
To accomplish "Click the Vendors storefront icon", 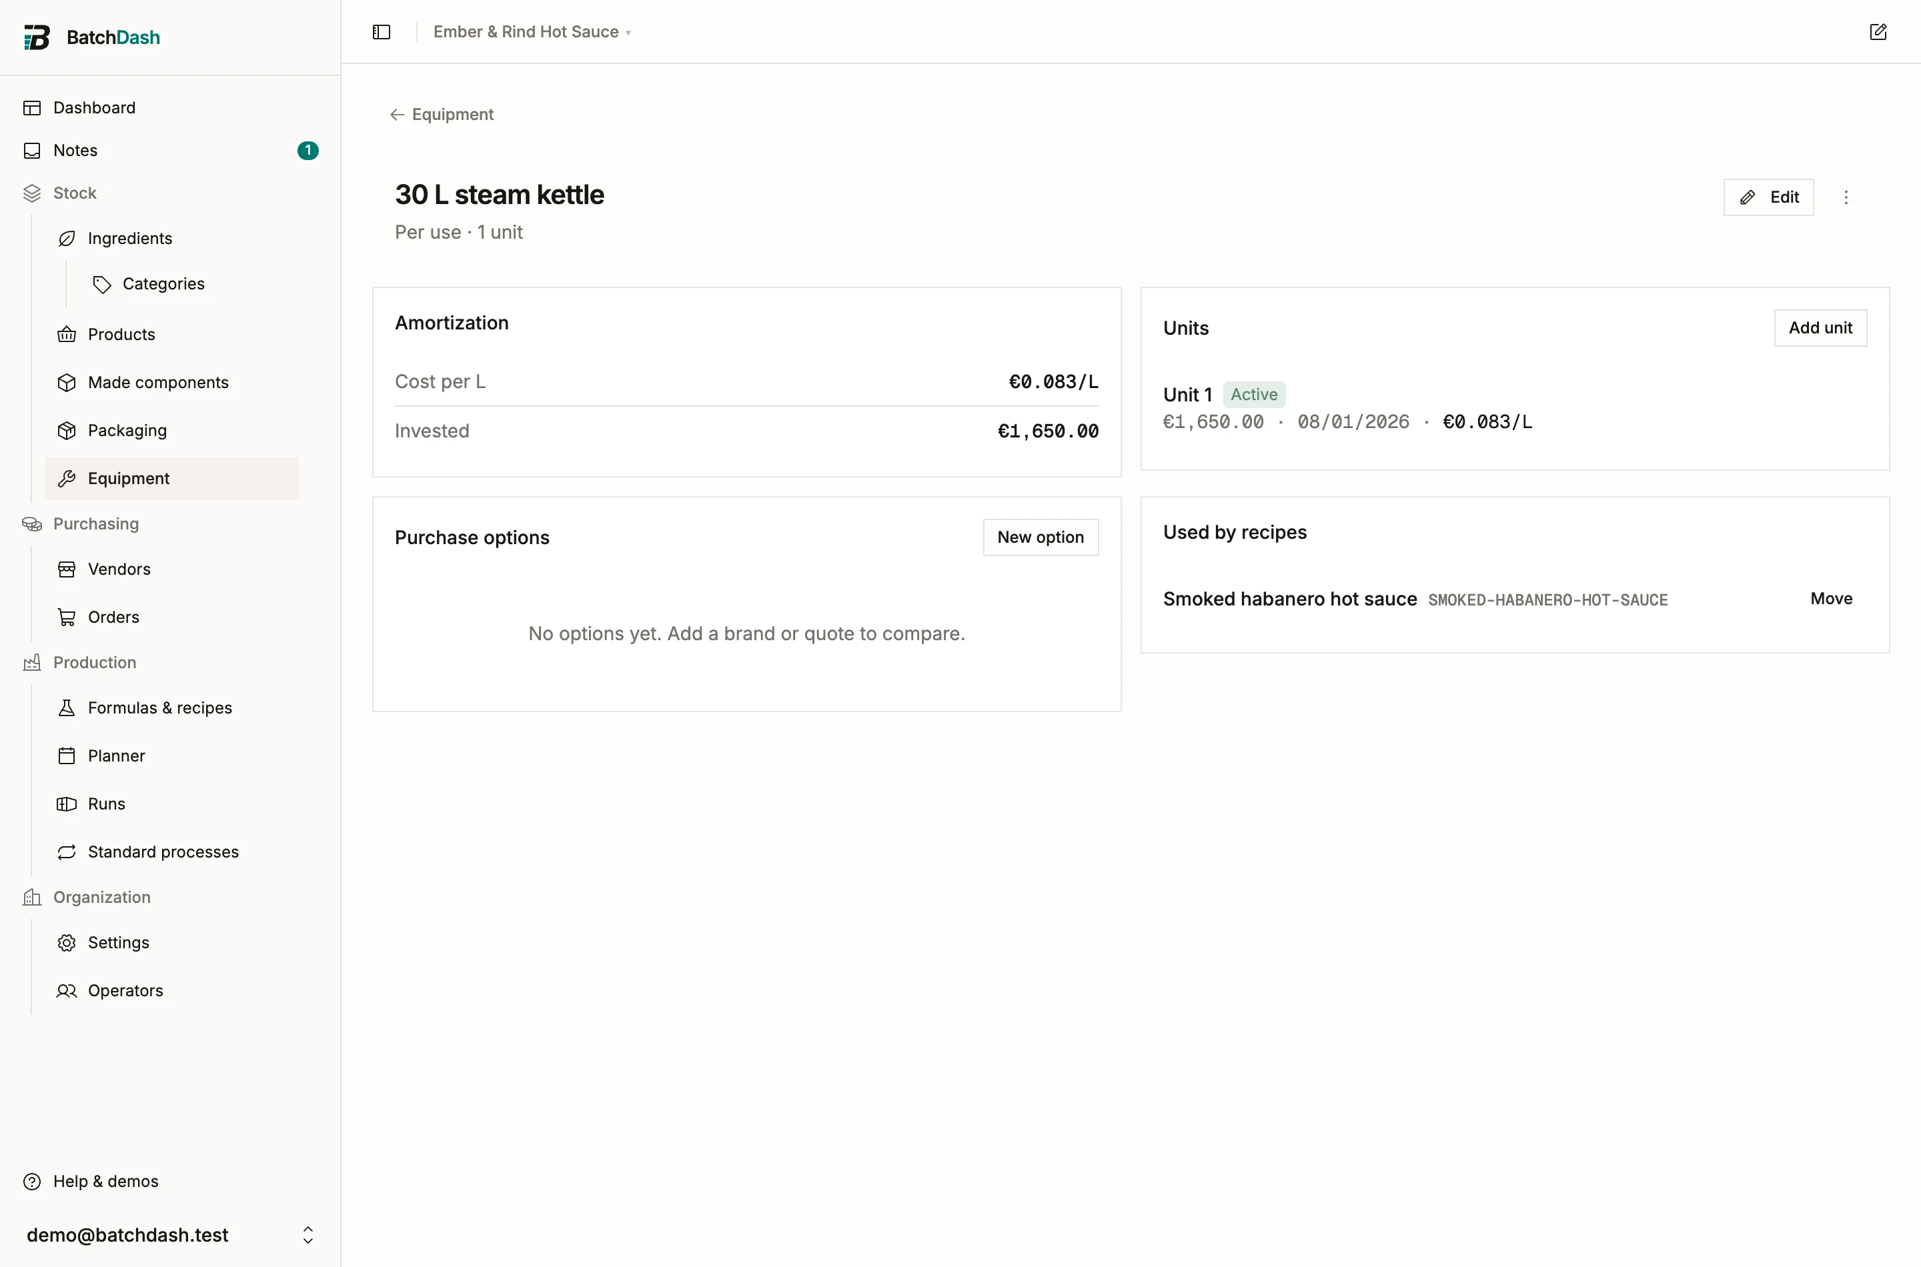I will 67,569.
